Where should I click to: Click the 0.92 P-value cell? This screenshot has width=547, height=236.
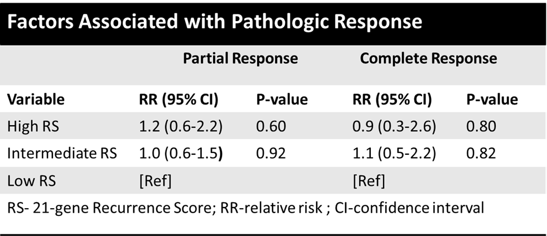271,154
